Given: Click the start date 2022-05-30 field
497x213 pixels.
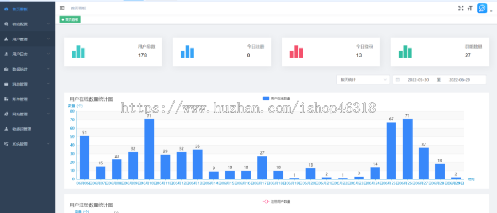Looking at the screenshot, I should 418,80.
